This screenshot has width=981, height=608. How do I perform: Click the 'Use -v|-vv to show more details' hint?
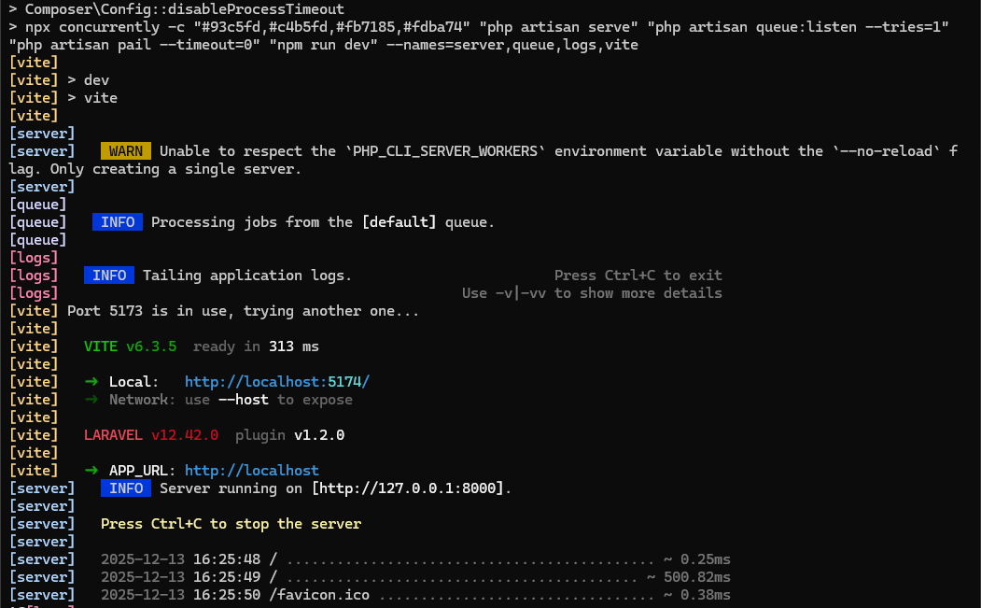point(592,293)
